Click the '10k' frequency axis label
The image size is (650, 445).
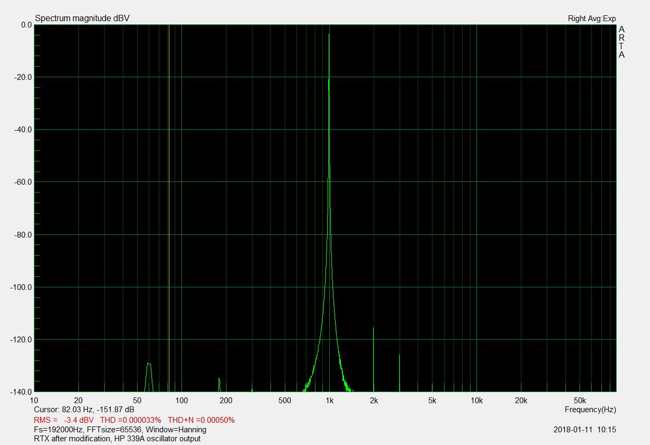[477, 401]
